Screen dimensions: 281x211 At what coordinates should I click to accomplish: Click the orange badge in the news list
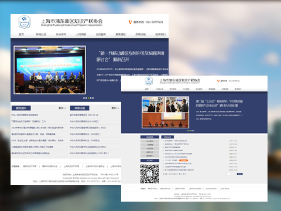[x=183, y=160]
